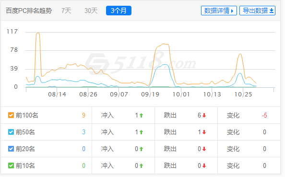Toggle the green 前10名 checkbox
The image size is (285, 177).
11,165
